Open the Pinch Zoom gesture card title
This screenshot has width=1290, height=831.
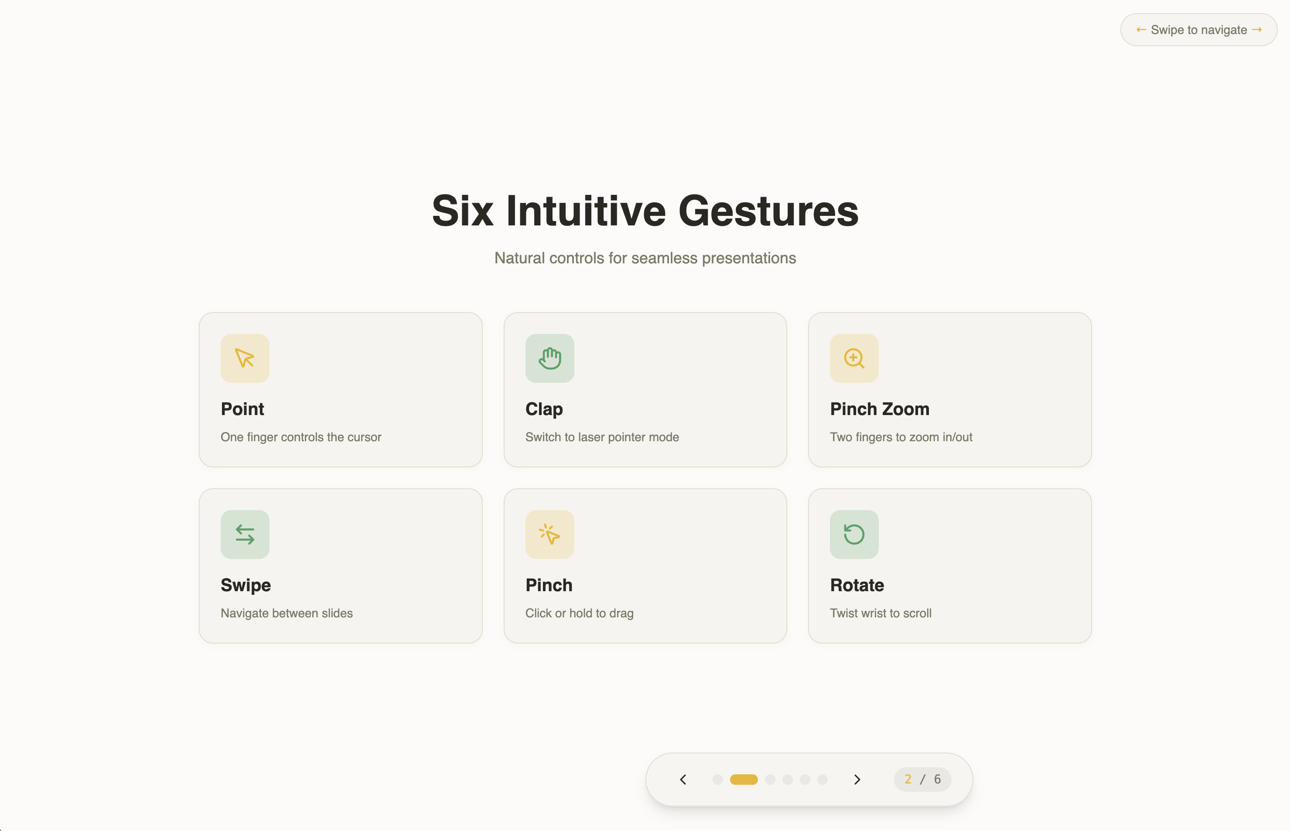[x=879, y=409]
